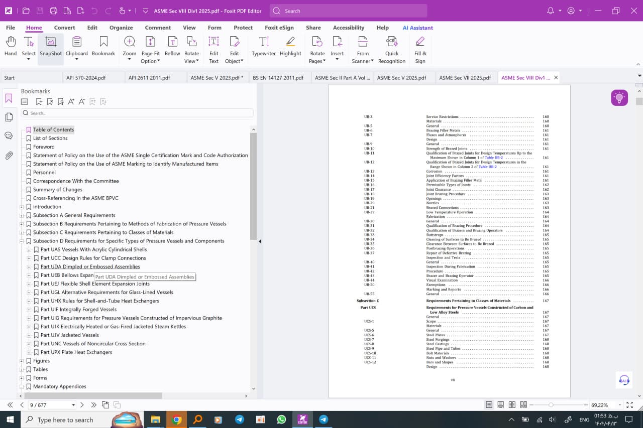Expand the Introduction bookmark
The height and width of the screenshot is (428, 643).
(22, 207)
